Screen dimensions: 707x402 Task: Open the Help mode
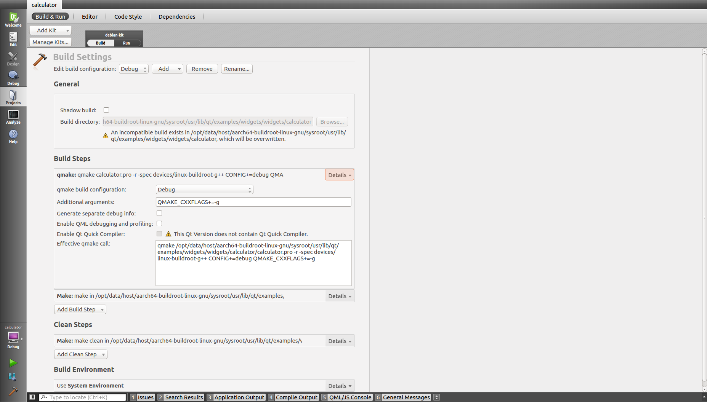pos(13,136)
